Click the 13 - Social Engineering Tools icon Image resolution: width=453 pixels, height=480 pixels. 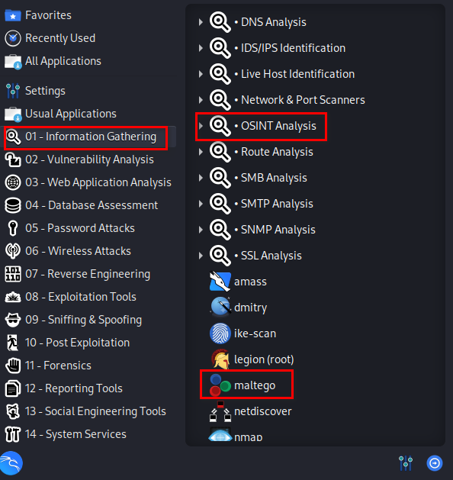pyautogui.click(x=13, y=411)
